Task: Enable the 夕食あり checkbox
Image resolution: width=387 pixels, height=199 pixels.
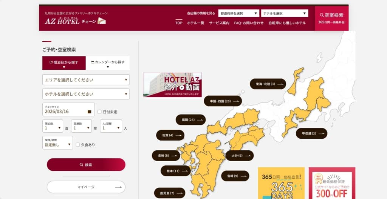Action: coord(78,144)
